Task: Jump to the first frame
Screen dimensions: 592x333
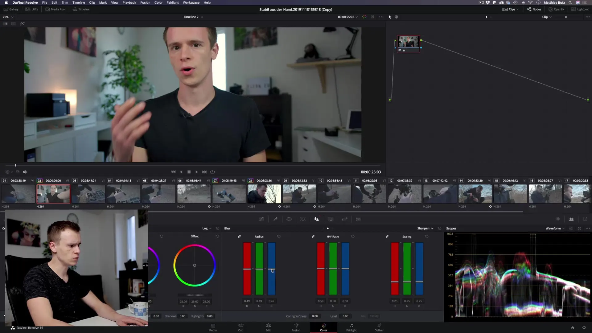Action: [173, 172]
